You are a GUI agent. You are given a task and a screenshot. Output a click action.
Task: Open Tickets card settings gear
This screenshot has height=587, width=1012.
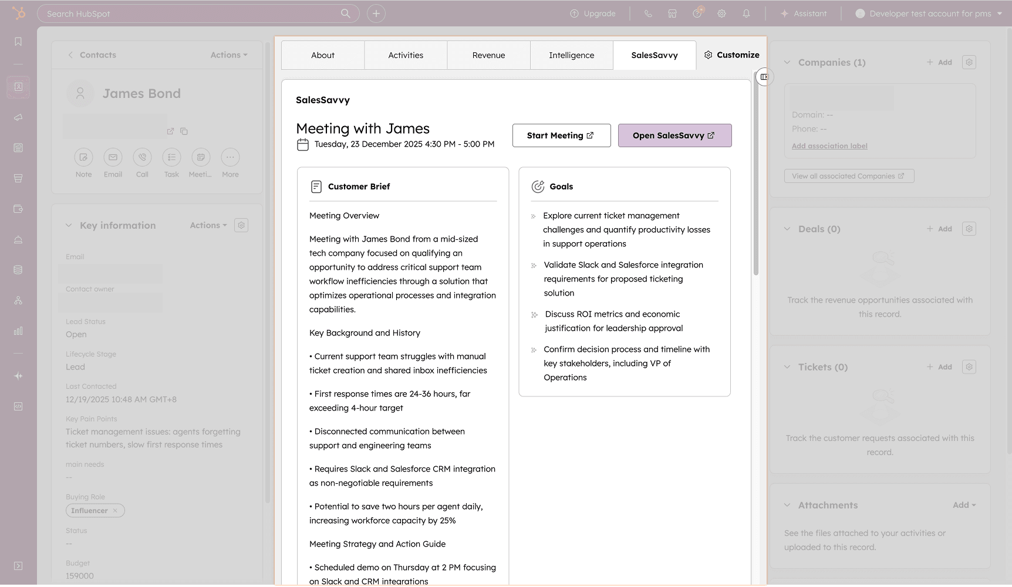point(969,367)
